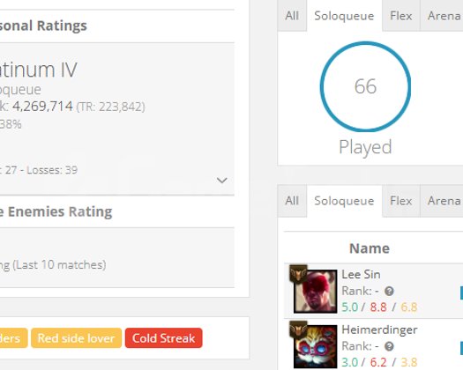
Task: Select the All tab above champion list
Action: coord(292,201)
